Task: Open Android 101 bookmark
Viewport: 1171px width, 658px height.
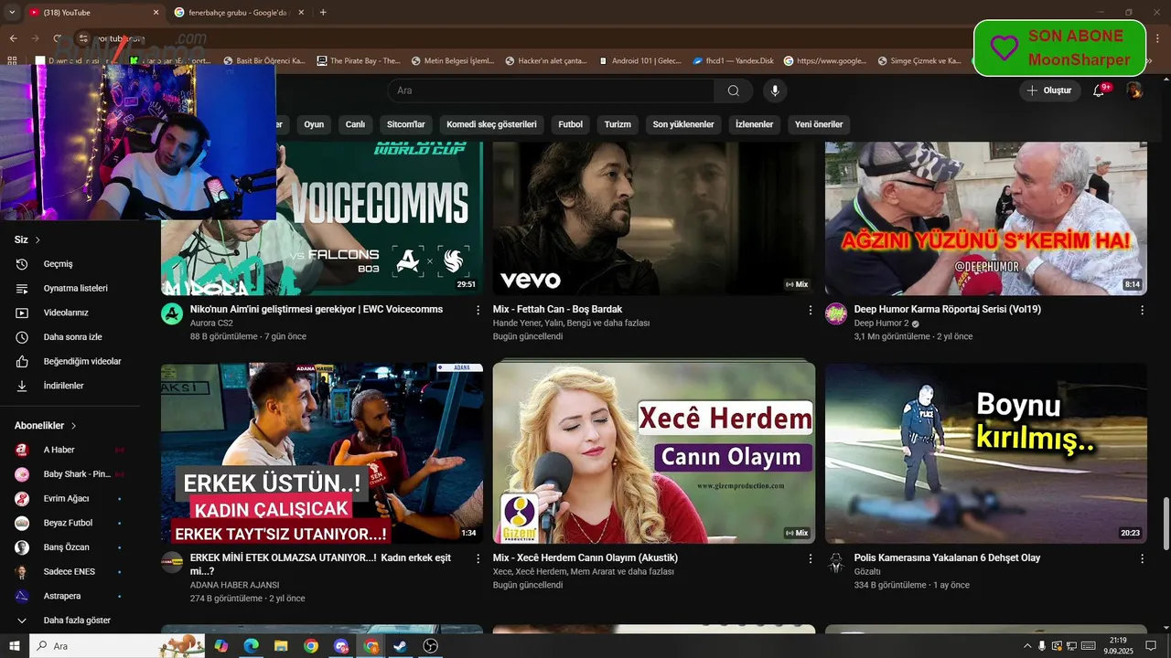Action: (640, 60)
